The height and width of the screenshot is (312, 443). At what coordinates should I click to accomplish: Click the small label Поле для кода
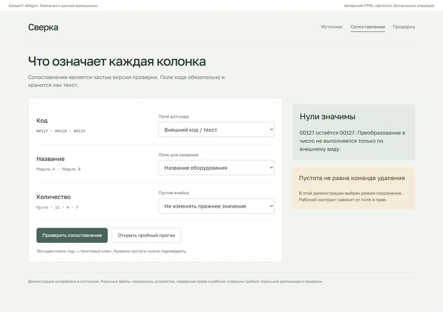click(173, 117)
